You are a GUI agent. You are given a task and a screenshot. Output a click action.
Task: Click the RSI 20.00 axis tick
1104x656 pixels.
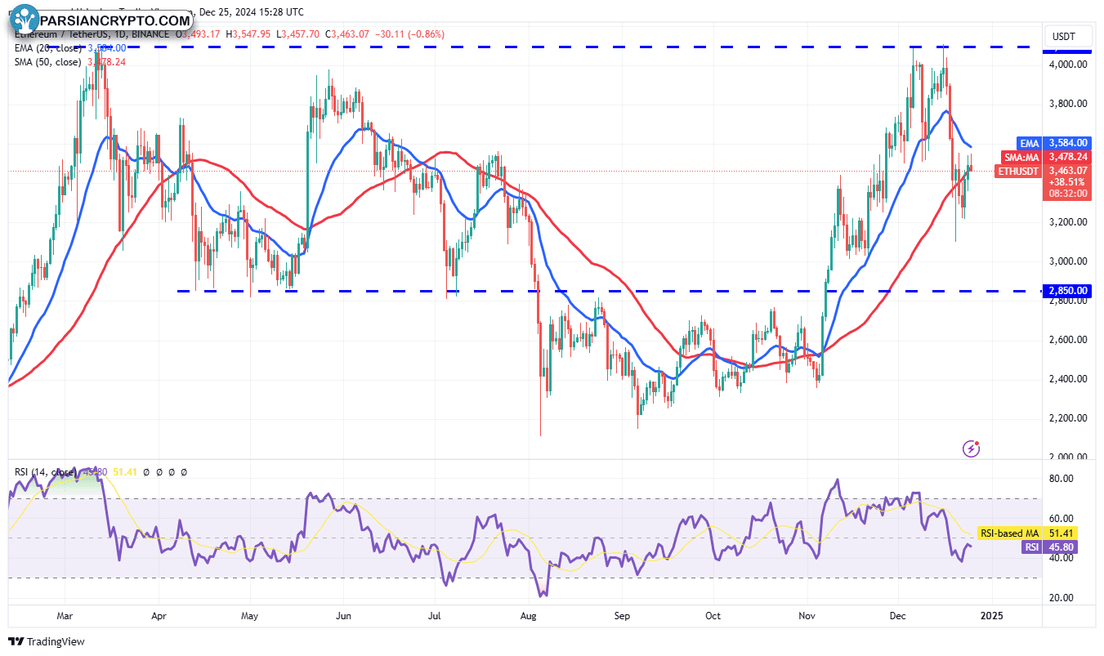click(1062, 597)
